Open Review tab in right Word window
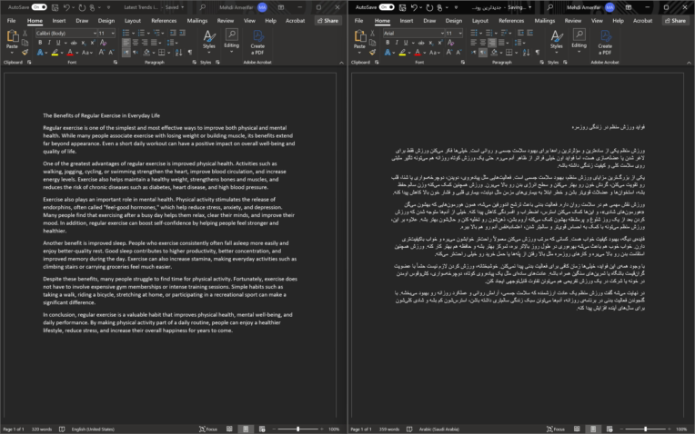Image resolution: width=695 pixels, height=434 pixels. click(573, 21)
